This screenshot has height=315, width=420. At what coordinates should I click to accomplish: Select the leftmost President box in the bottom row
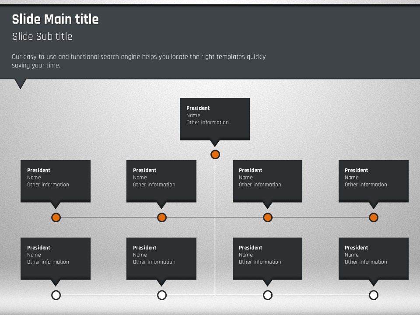[x=56, y=258]
